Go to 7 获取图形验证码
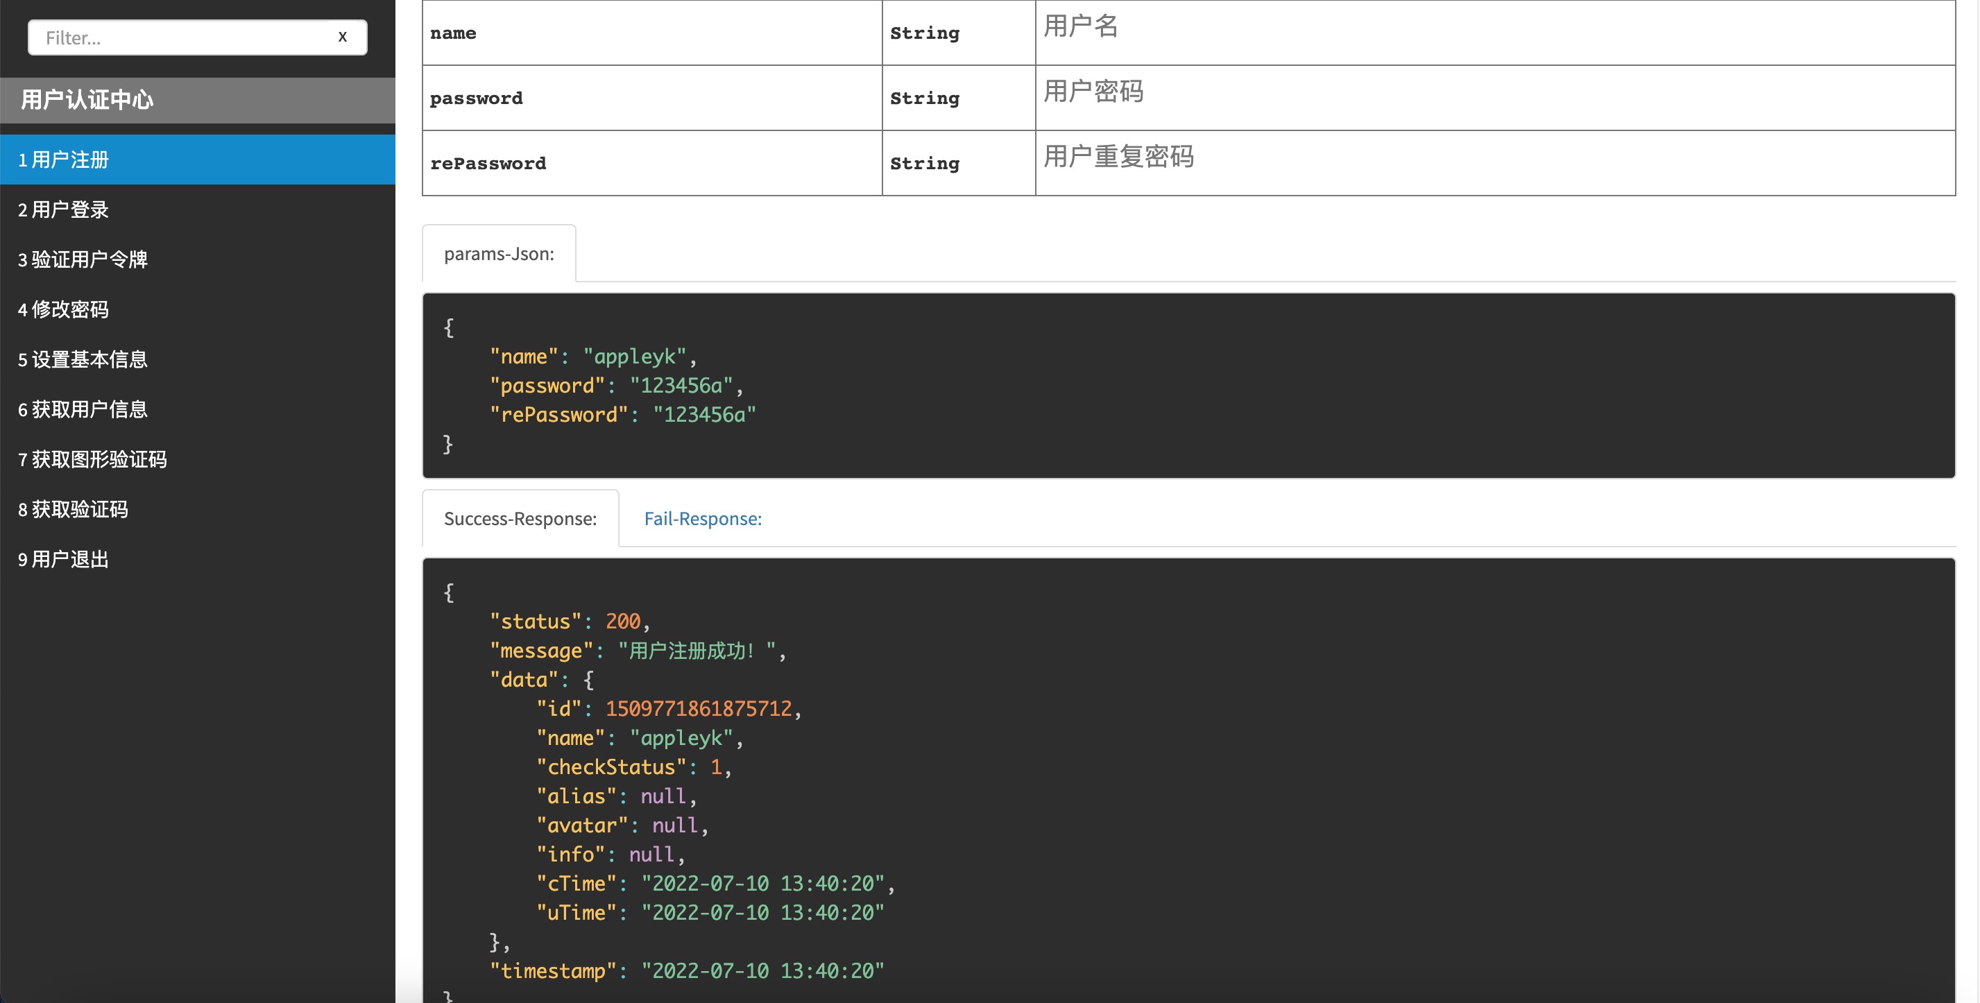Viewport: 1980px width, 1003px height. (x=198, y=460)
